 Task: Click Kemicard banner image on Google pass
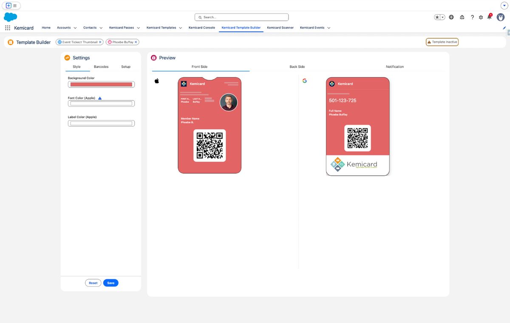tap(358, 165)
